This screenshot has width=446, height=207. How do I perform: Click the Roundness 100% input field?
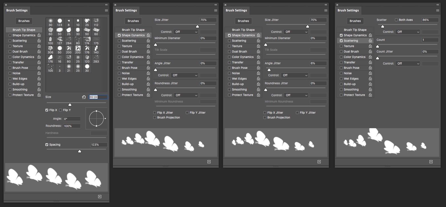[72, 126]
